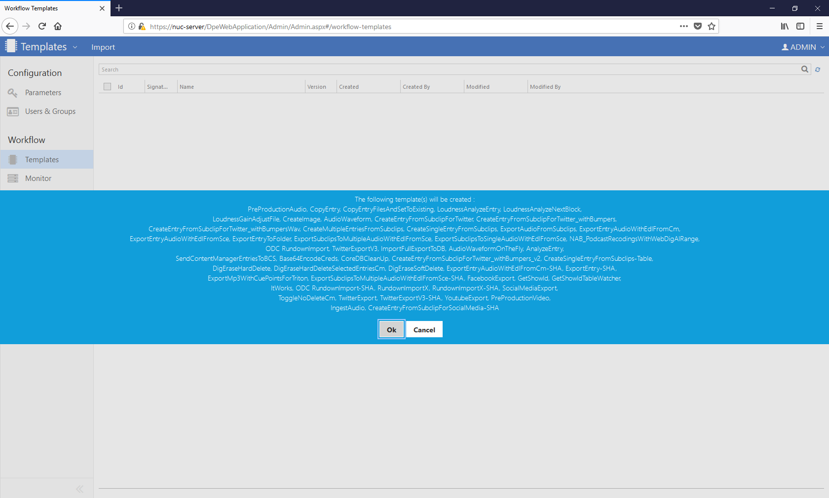The height and width of the screenshot is (498, 829).
Task: Bookmark this page with star icon
Action: click(711, 26)
